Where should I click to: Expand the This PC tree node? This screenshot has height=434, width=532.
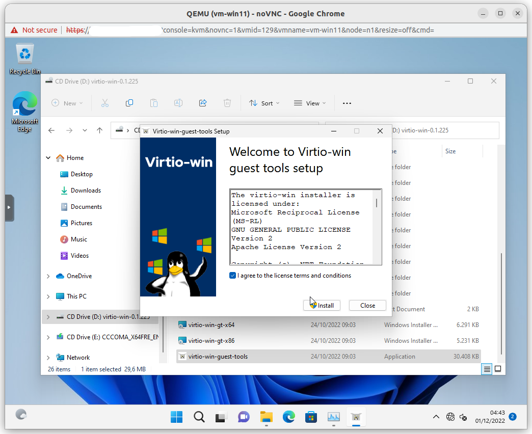[x=48, y=296]
